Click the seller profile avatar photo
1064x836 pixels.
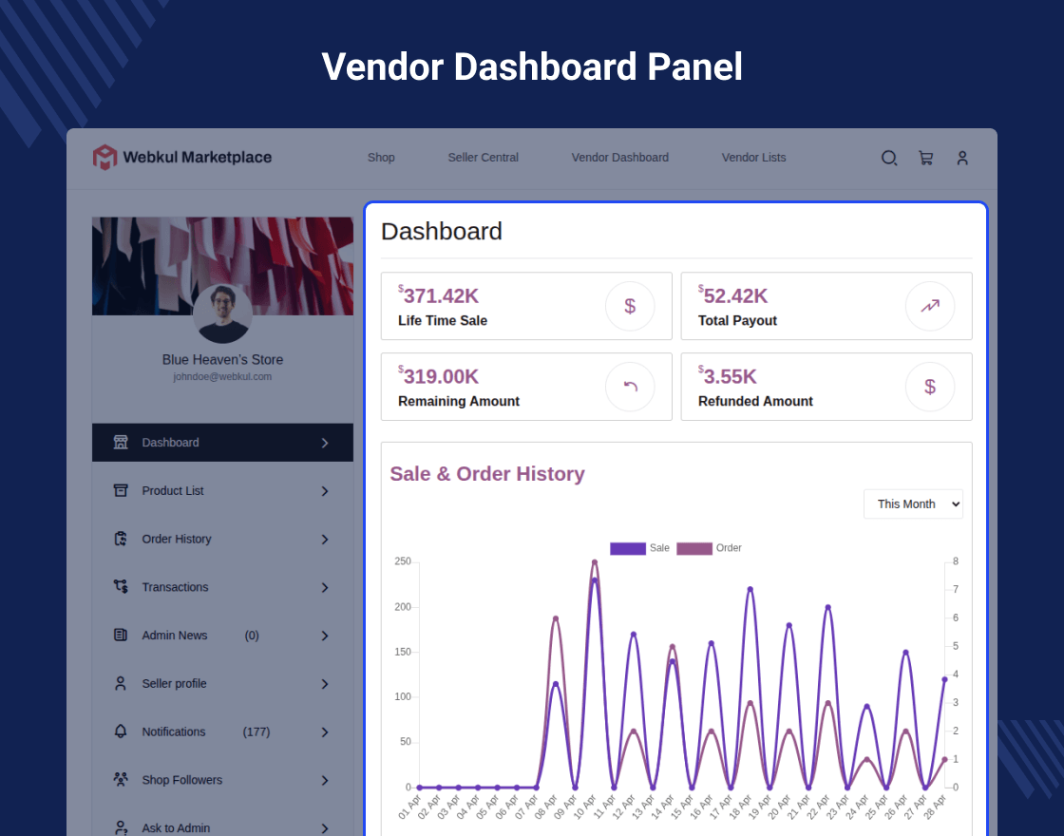coord(222,313)
